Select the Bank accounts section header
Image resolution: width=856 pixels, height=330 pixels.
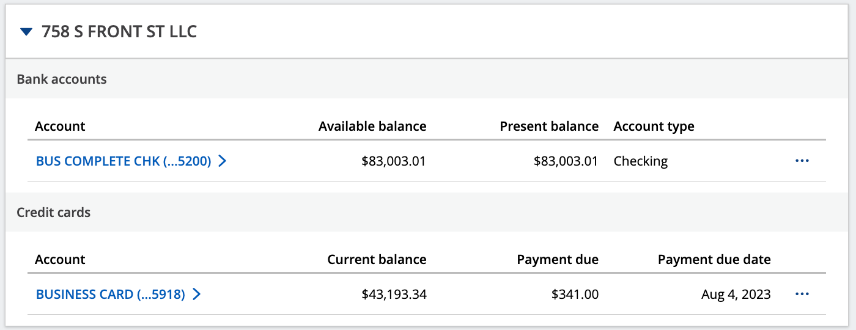(x=62, y=79)
